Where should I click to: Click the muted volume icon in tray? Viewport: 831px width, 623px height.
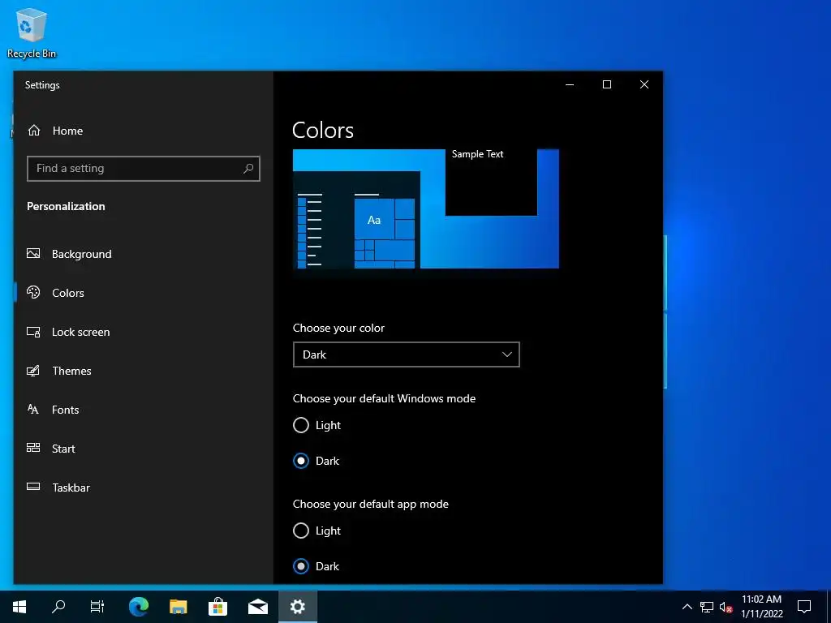coord(726,607)
